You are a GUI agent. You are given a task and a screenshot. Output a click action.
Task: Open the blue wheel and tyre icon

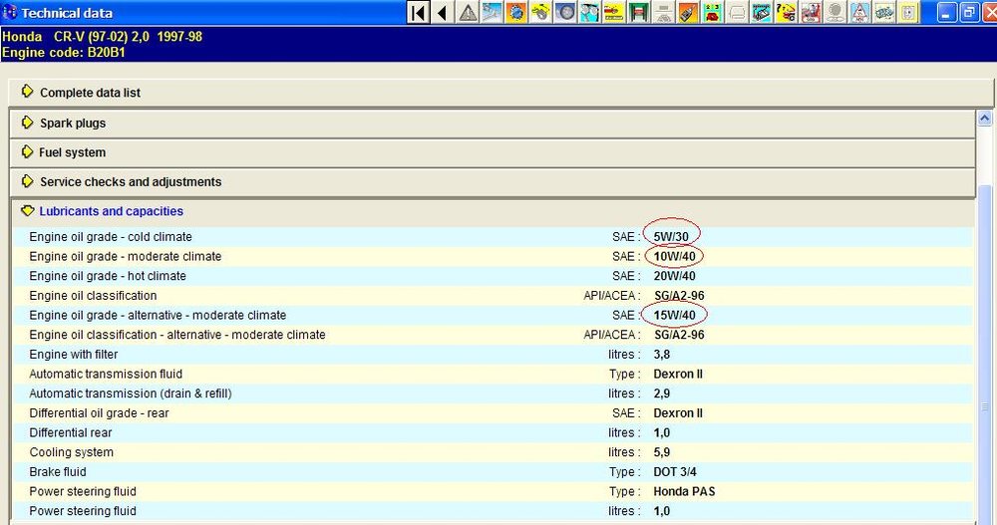point(565,12)
